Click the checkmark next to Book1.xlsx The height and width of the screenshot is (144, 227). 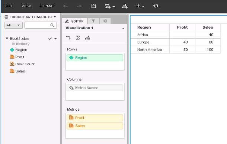point(50,39)
